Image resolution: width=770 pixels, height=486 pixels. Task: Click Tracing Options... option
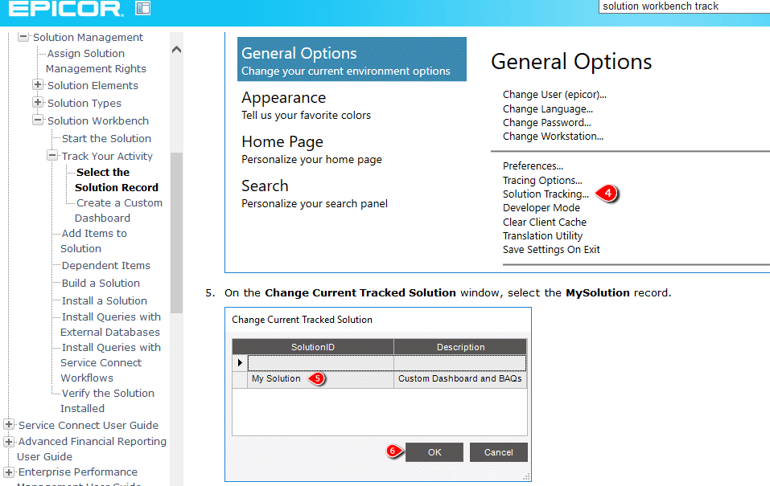(542, 181)
